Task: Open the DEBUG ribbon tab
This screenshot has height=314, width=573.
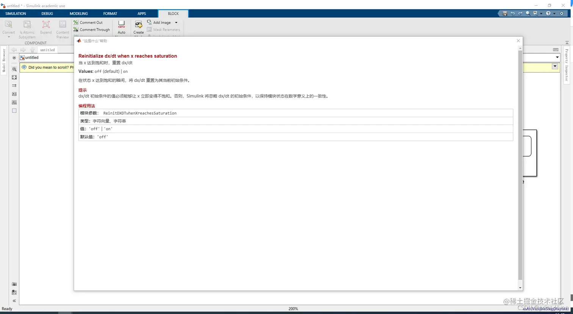Action: point(47,14)
